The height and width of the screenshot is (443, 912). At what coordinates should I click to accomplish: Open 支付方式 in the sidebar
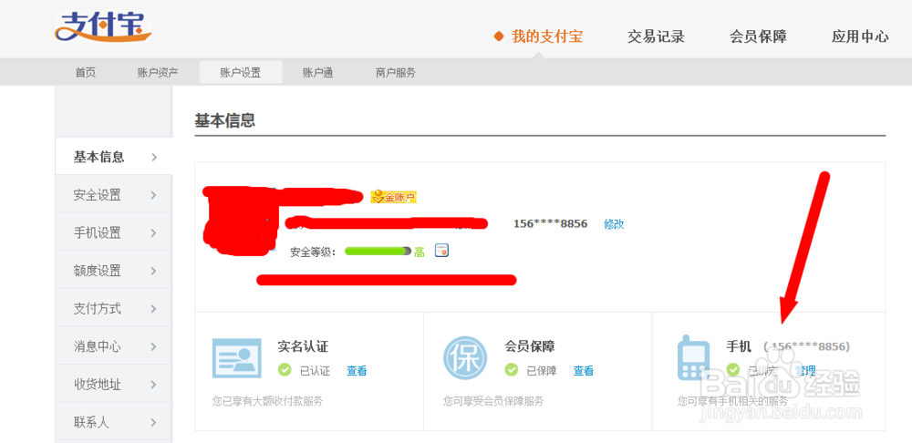(114, 308)
